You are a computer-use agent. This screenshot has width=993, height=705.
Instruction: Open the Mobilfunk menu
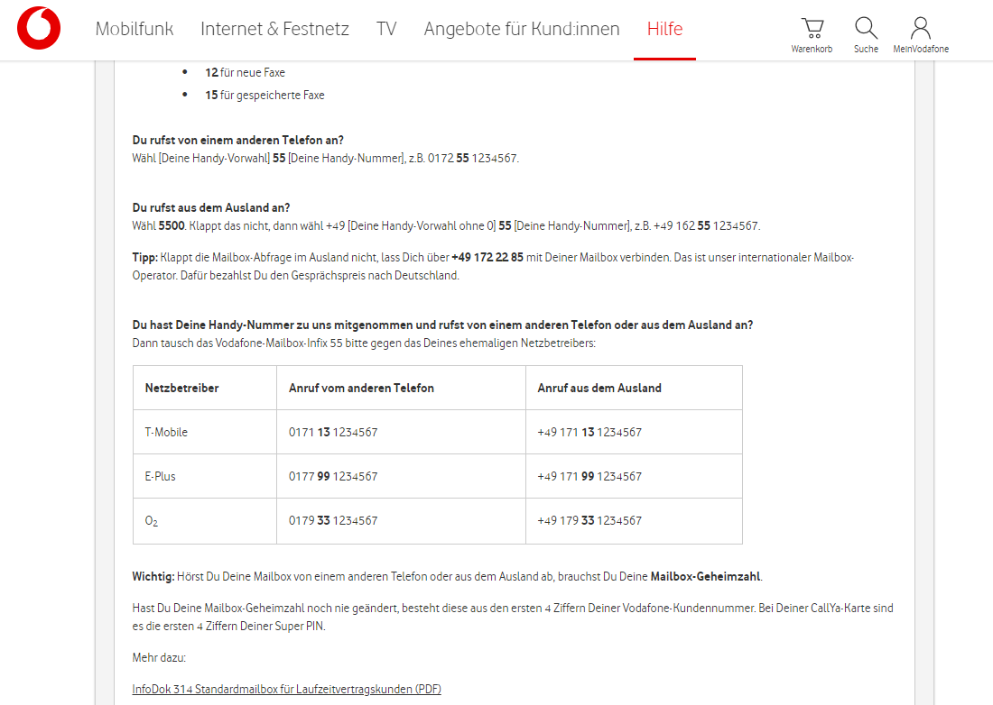135,29
